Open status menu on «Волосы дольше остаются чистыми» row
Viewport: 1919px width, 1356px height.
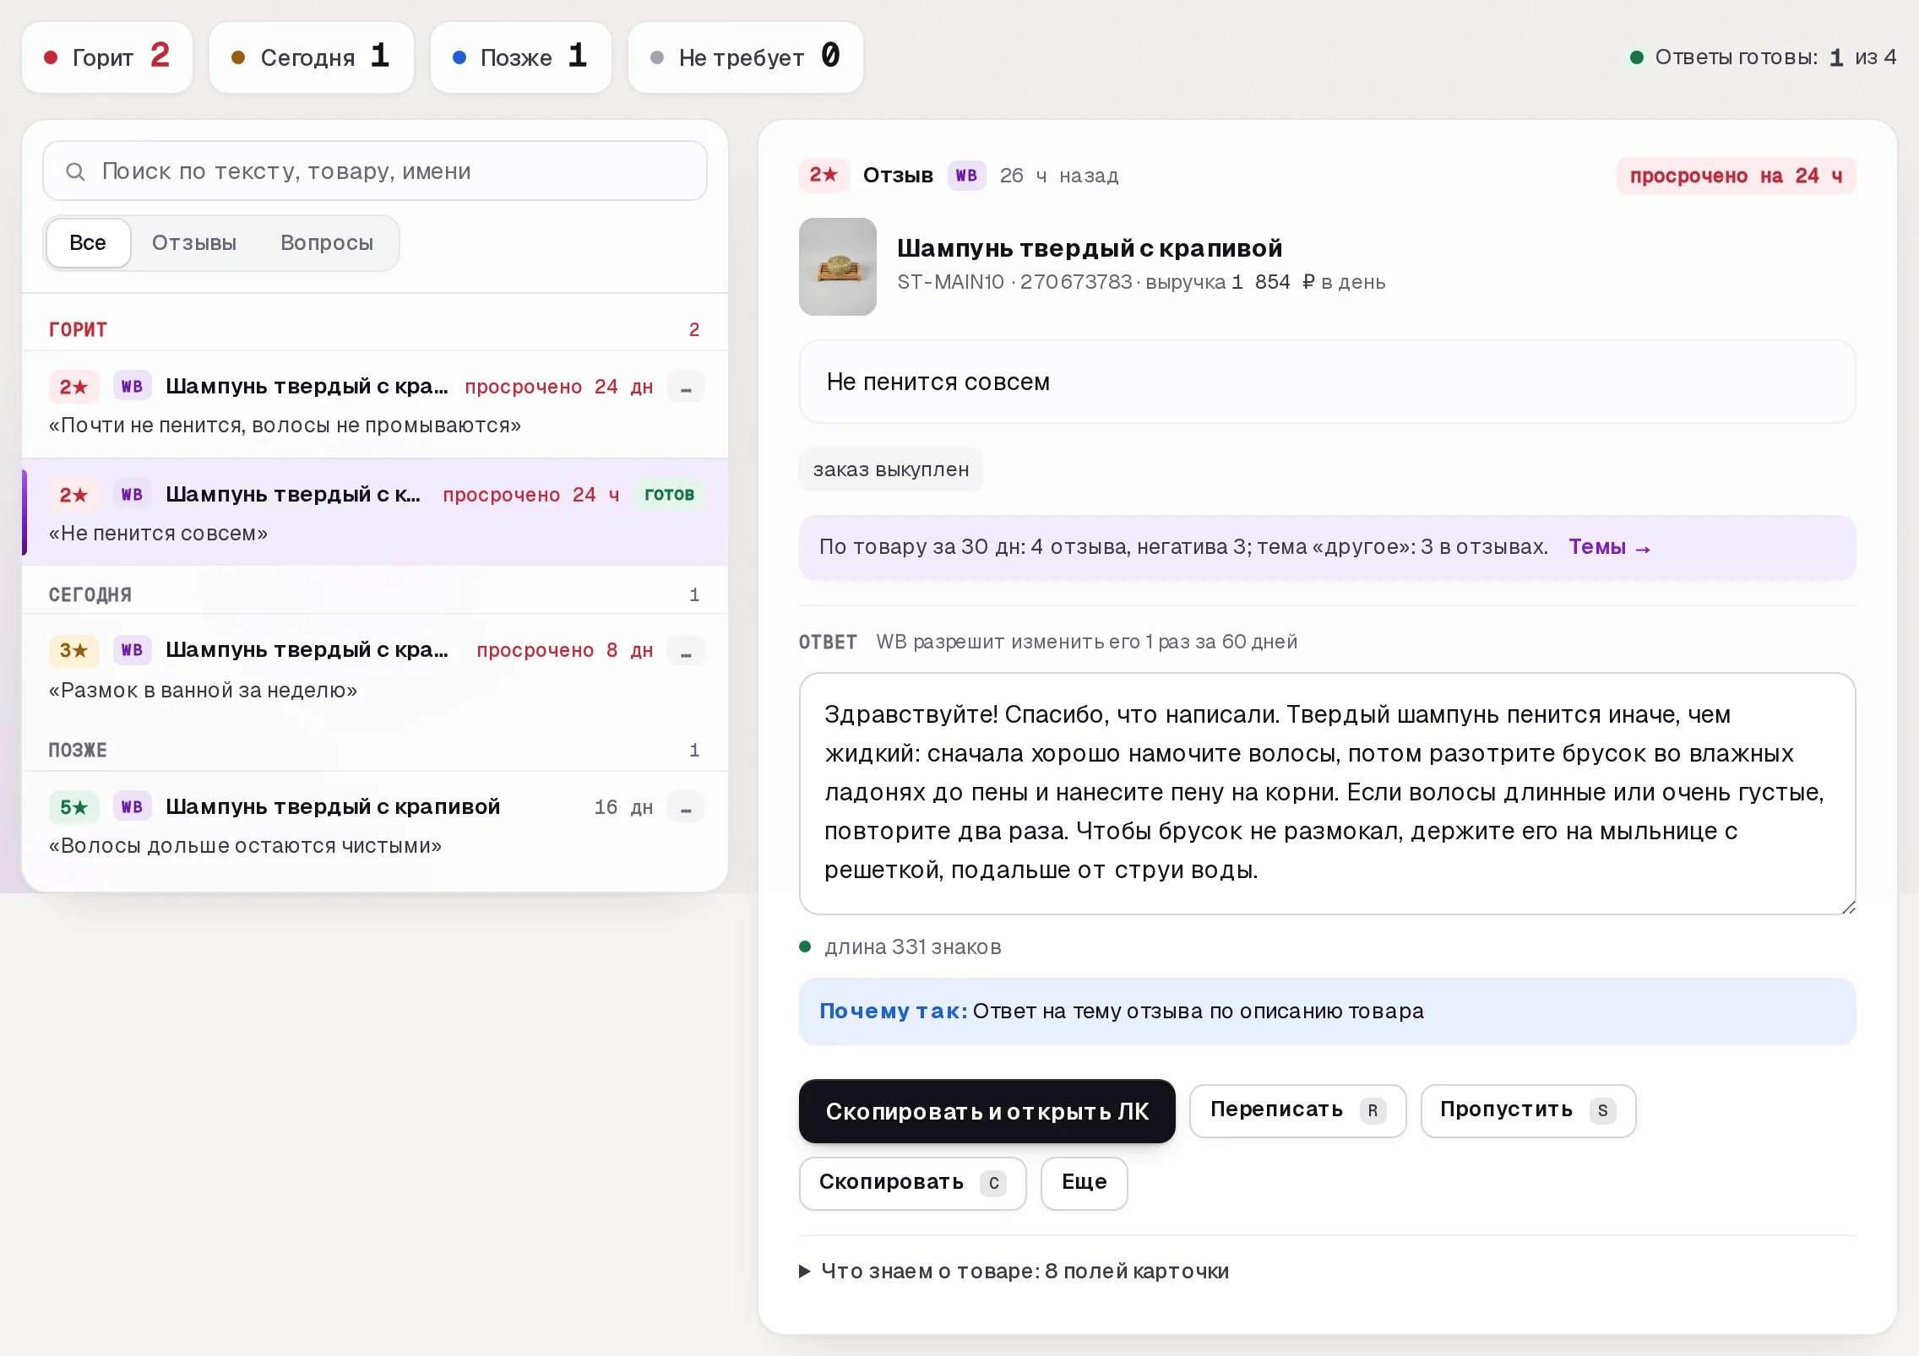click(686, 807)
